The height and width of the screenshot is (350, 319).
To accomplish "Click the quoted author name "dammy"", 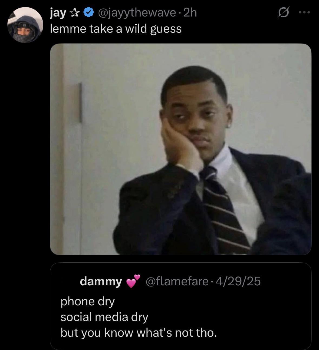I will click(101, 281).
